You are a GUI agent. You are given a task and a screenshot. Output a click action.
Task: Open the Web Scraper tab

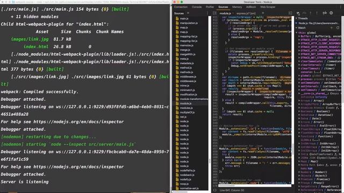268,7
